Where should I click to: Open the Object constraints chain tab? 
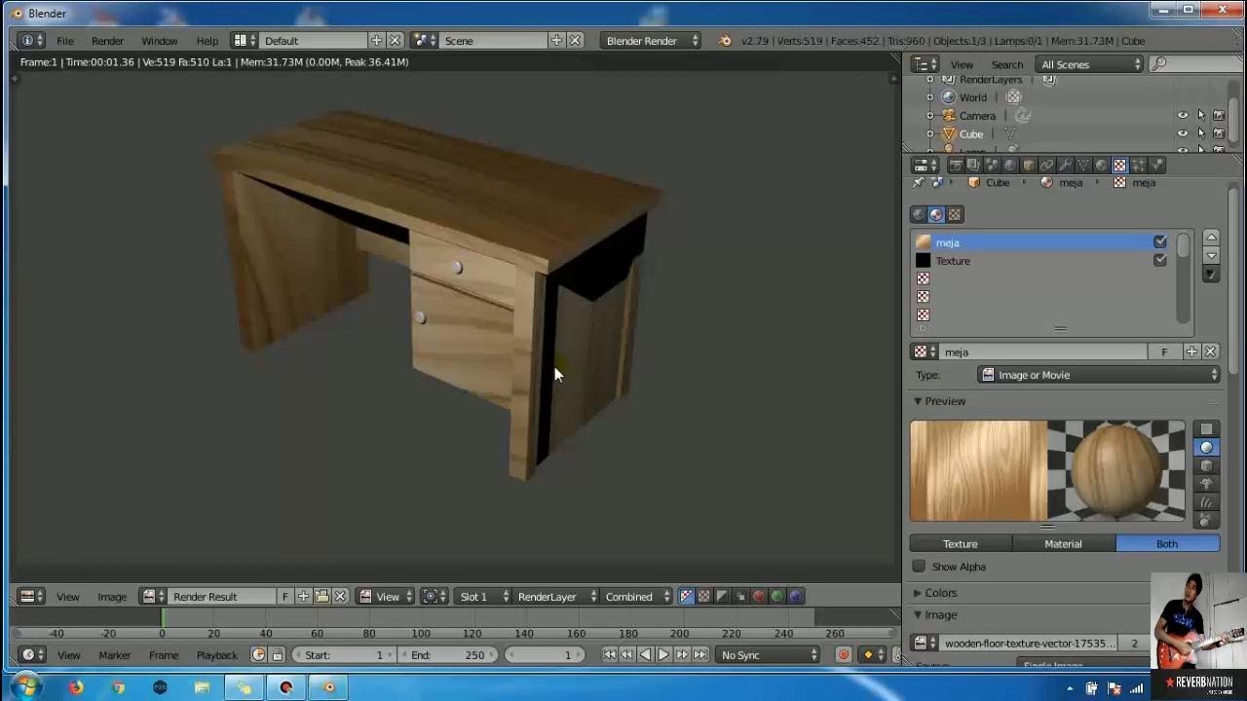click(1046, 166)
